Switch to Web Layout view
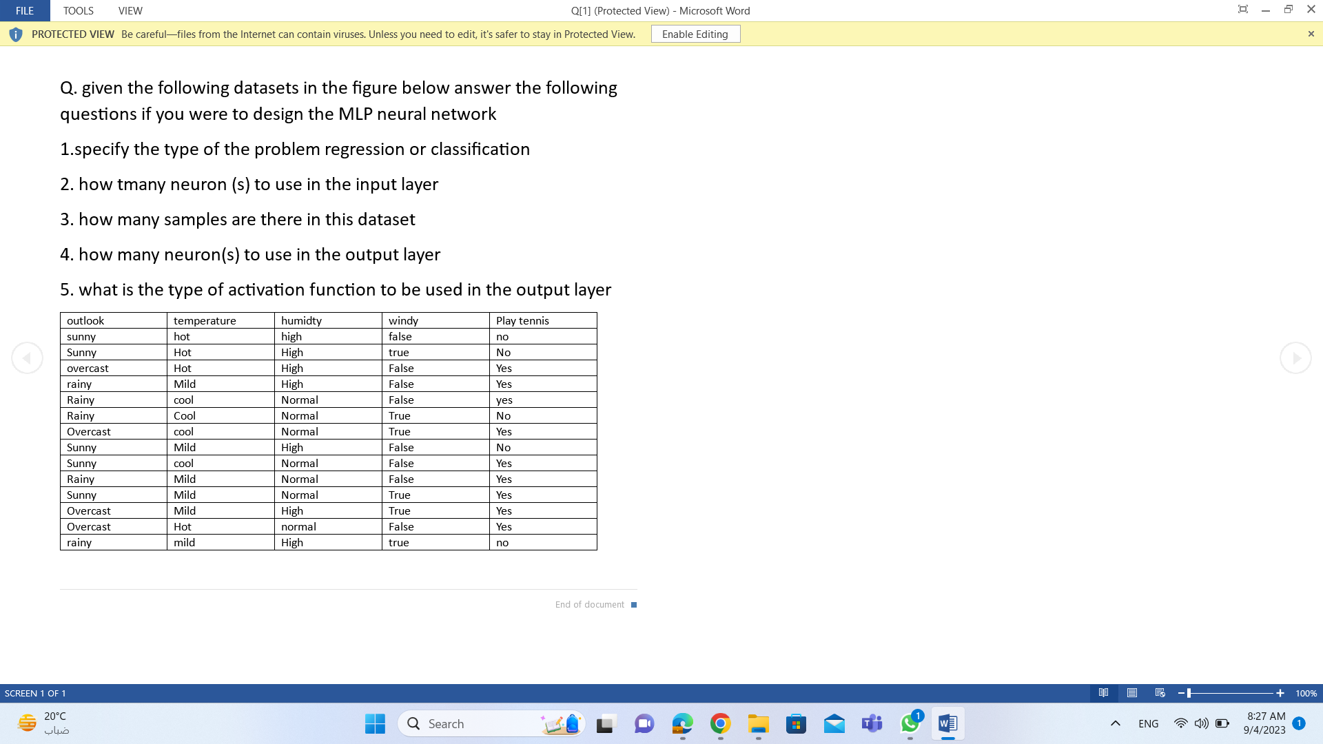The height and width of the screenshot is (744, 1323). tap(1160, 694)
